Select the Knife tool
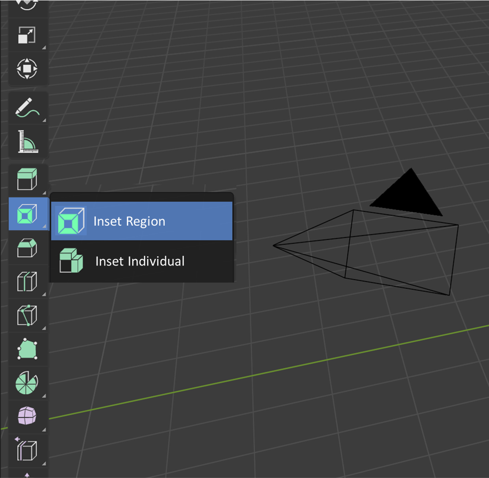Image resolution: width=489 pixels, height=478 pixels. tap(28, 315)
